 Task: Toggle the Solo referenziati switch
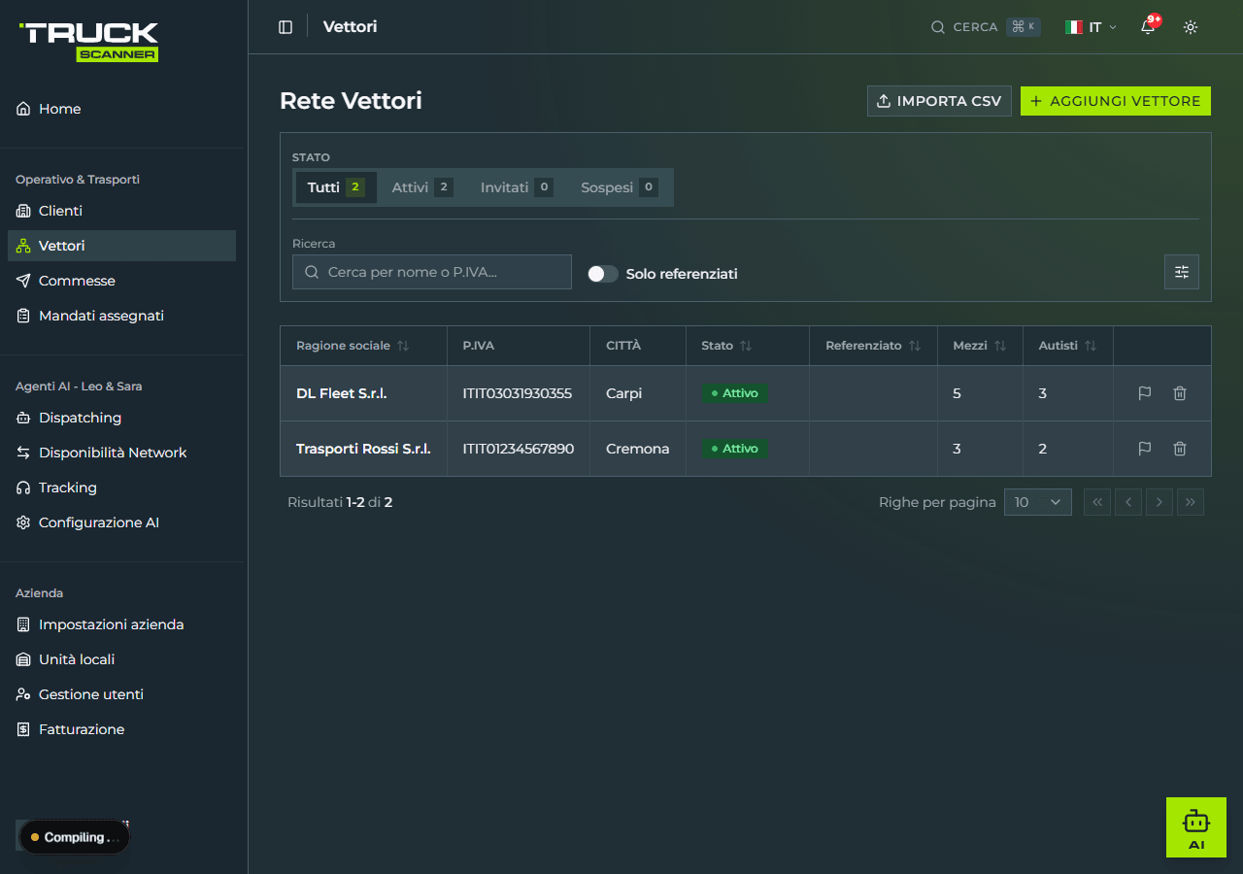tap(603, 274)
